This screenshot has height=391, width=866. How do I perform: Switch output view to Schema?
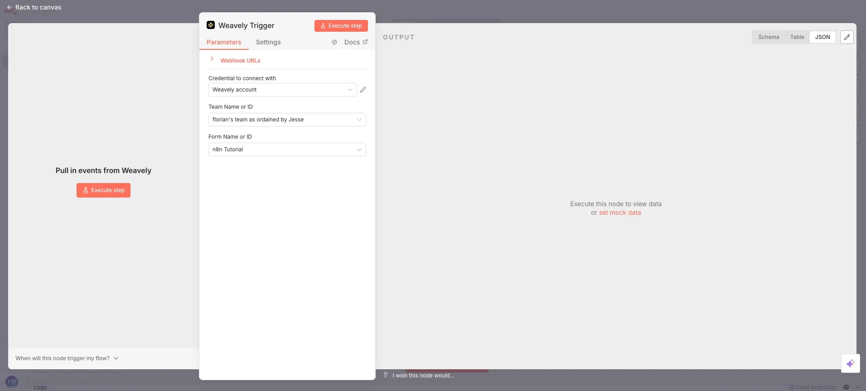point(769,37)
